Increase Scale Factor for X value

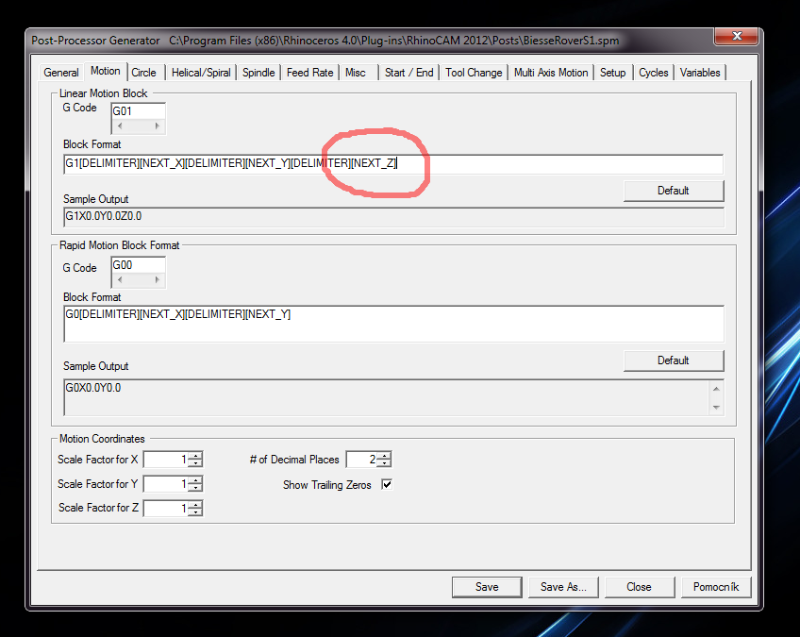pyautogui.click(x=194, y=456)
